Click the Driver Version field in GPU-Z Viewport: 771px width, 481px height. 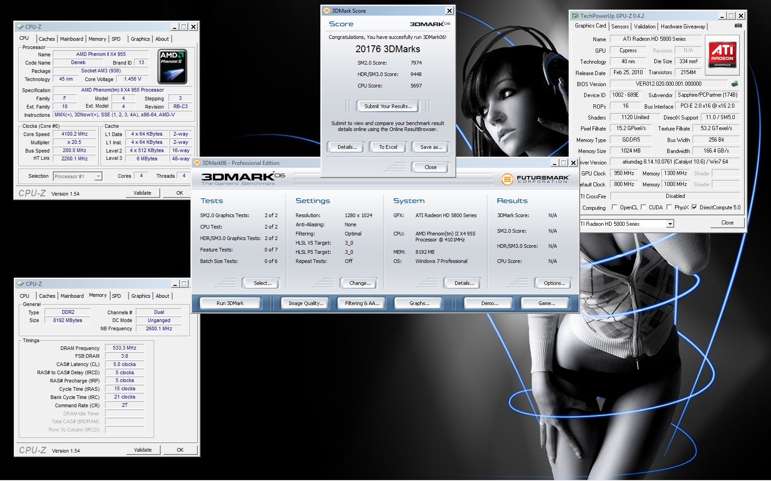[675, 162]
